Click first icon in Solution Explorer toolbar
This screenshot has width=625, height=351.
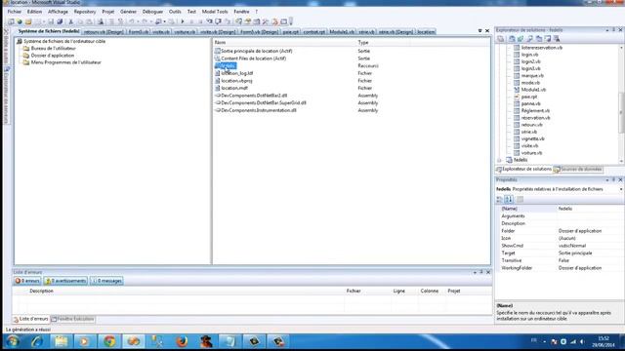point(501,39)
